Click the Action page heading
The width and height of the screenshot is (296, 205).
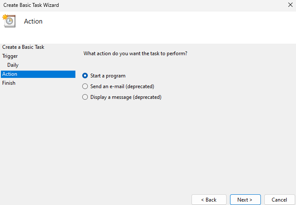[33, 21]
